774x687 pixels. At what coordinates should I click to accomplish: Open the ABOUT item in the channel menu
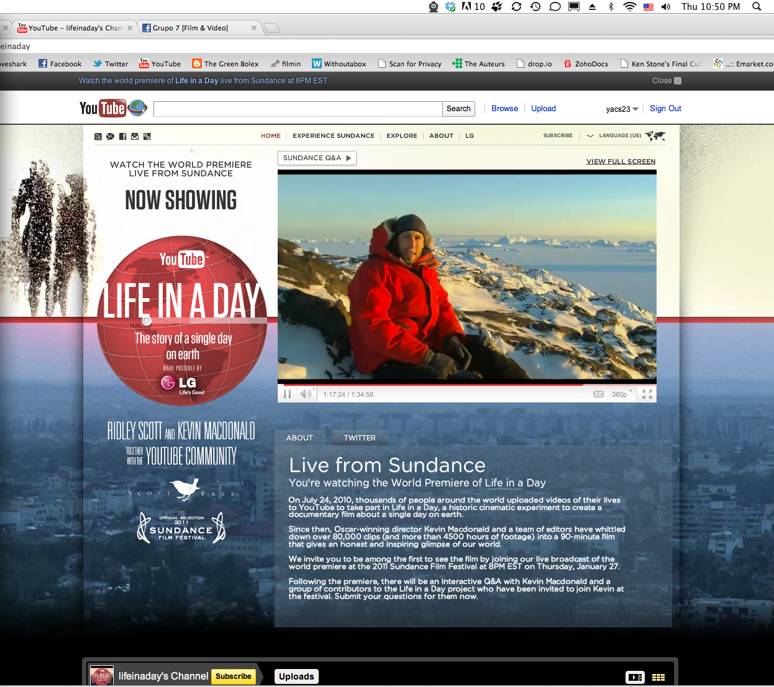[x=441, y=135]
